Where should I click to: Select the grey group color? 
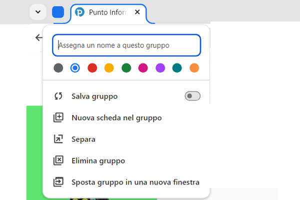pos(58,67)
